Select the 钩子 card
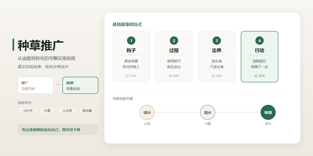Image resolution: width=313 pixels, height=156 pixels. click(x=131, y=57)
